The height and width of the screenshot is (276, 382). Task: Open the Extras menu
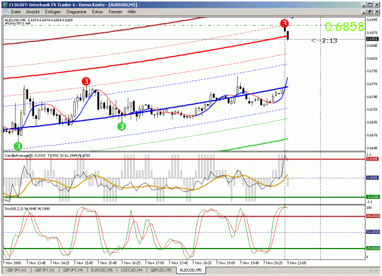97,12
